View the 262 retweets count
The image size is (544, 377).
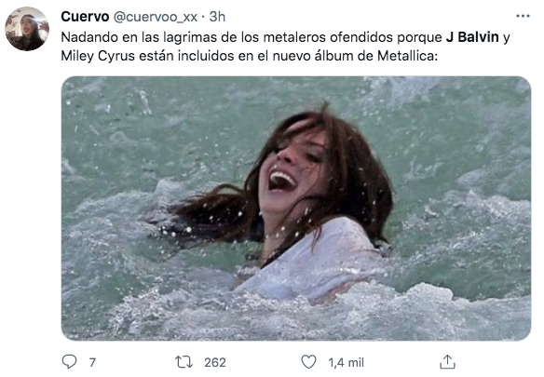tap(215, 362)
